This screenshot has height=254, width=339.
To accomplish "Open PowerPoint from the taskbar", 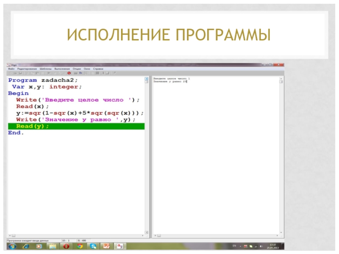I will click(x=106, y=246).
